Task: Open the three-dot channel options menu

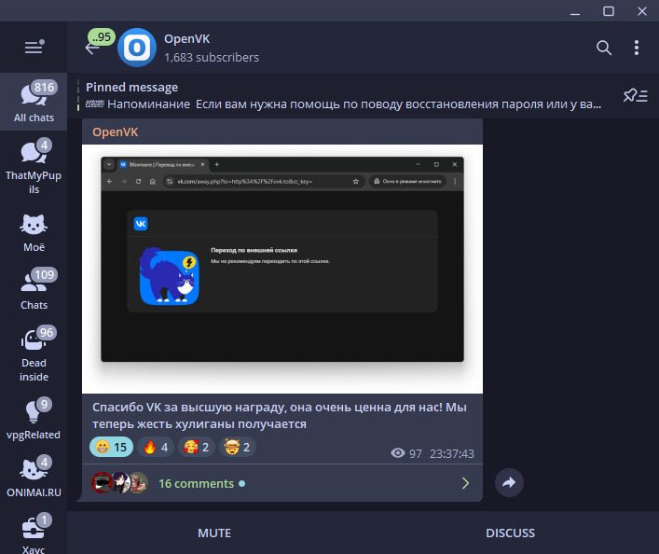Action: [x=637, y=48]
